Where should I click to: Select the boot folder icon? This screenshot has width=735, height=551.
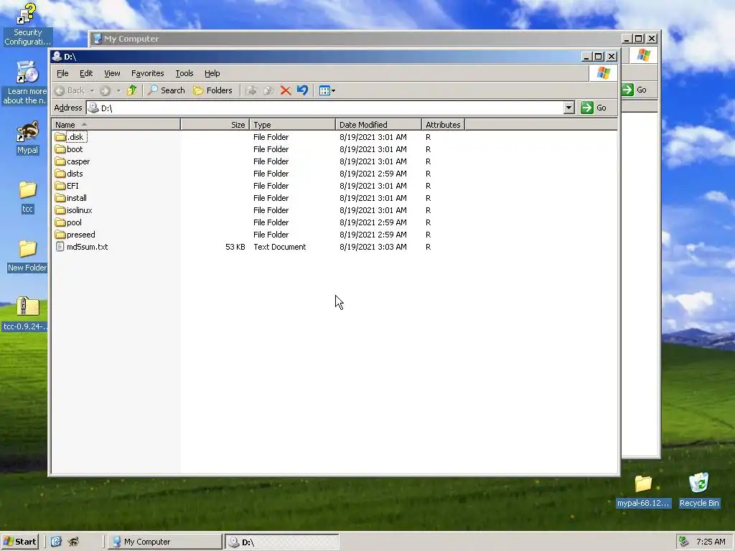60,149
